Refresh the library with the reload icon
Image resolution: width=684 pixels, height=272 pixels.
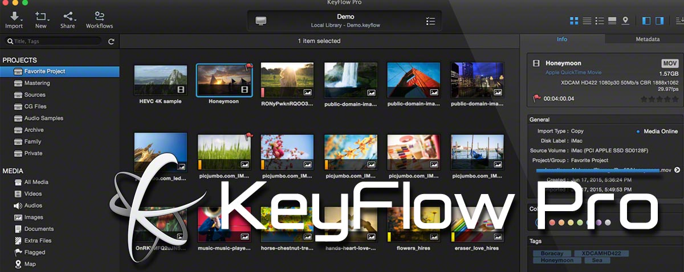pyautogui.click(x=111, y=42)
